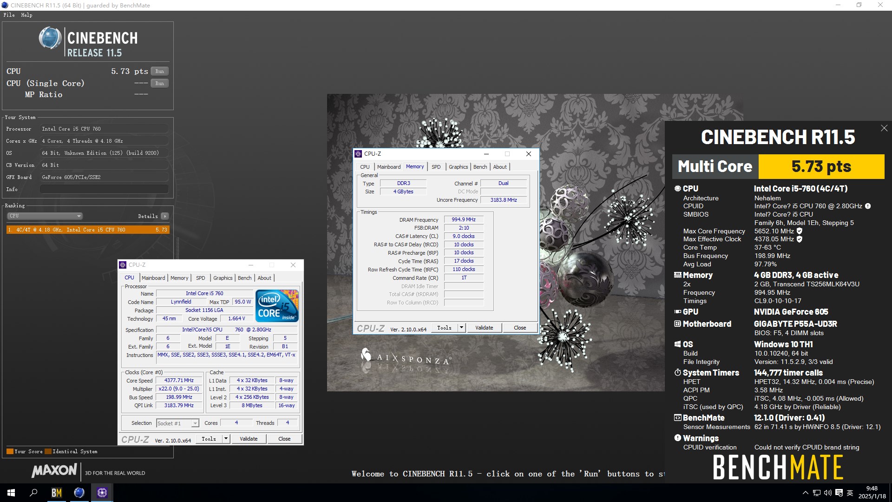
Task: Select the 4C/4T ranking entry row
Action: 88,230
